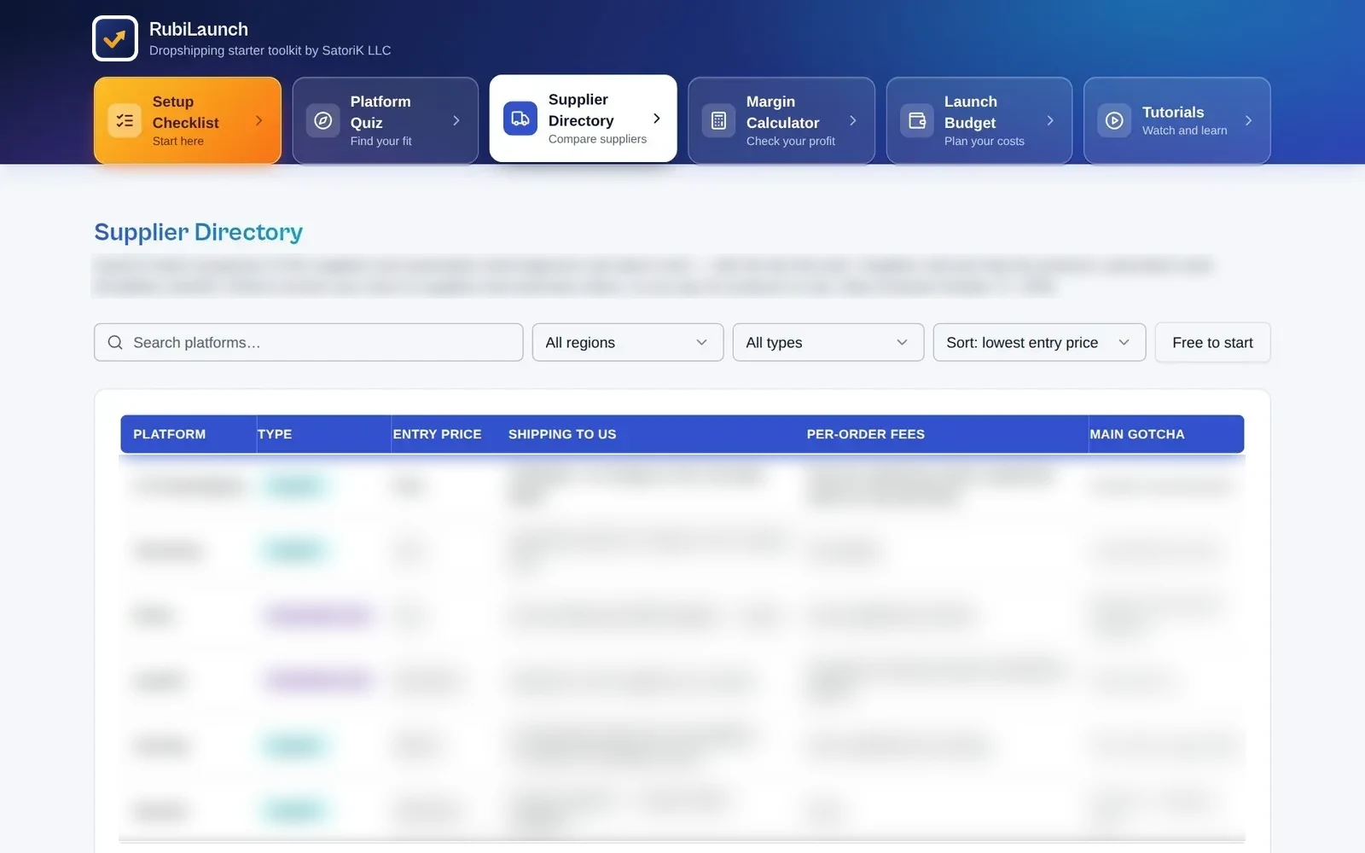The image size is (1365, 853).
Task: Click the Dropshipping starter toolkit subtitle
Action: (x=270, y=50)
